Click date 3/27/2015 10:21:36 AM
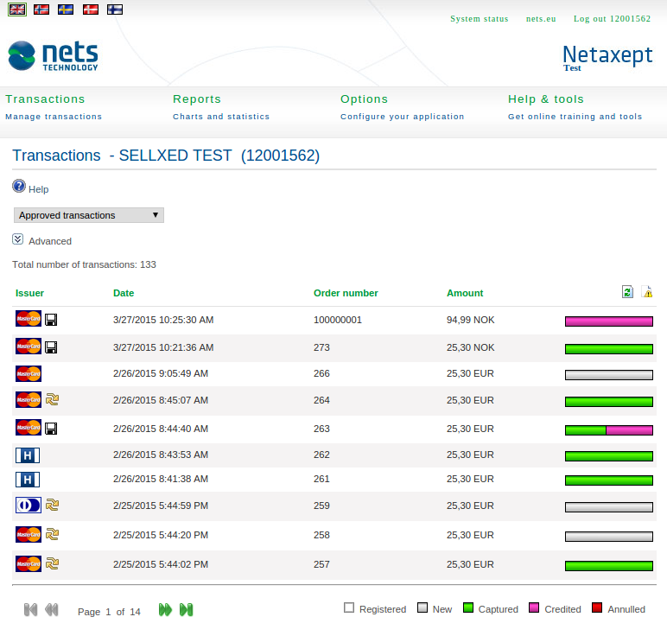The image size is (667, 636). coord(163,347)
